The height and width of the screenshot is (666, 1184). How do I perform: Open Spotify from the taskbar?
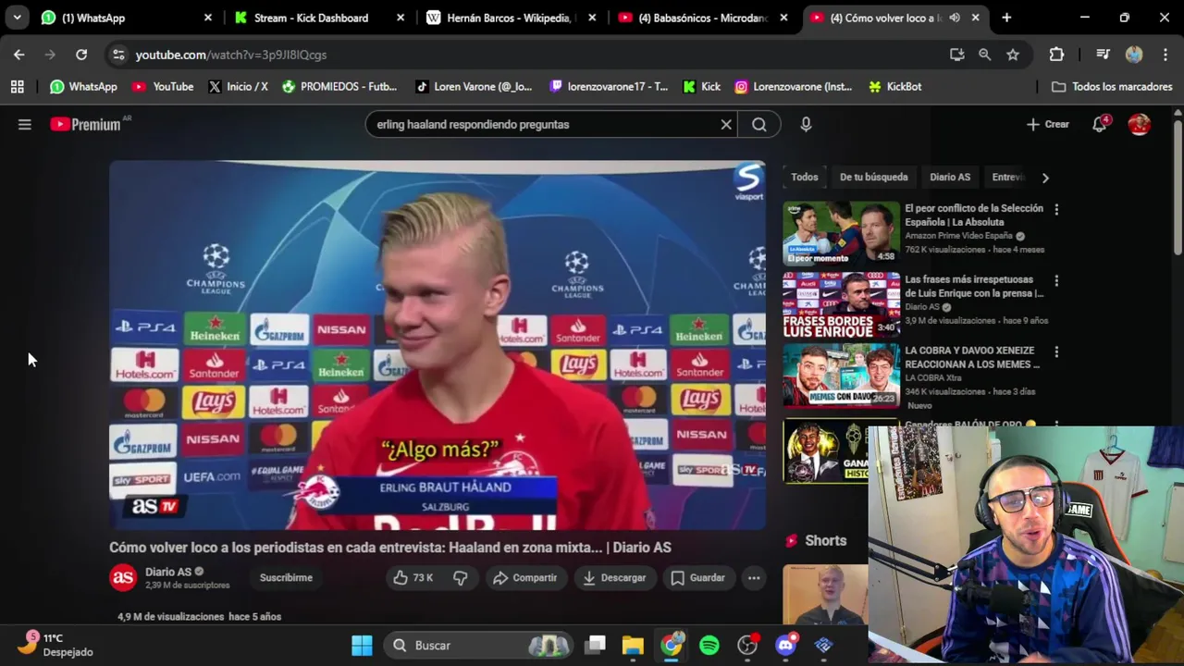pyautogui.click(x=709, y=646)
